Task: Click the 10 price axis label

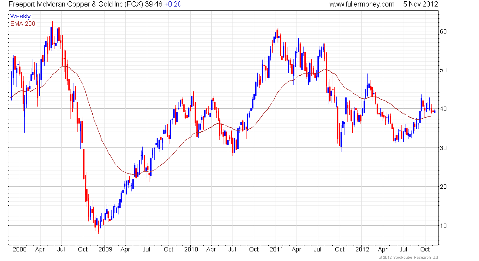Action: click(x=443, y=226)
